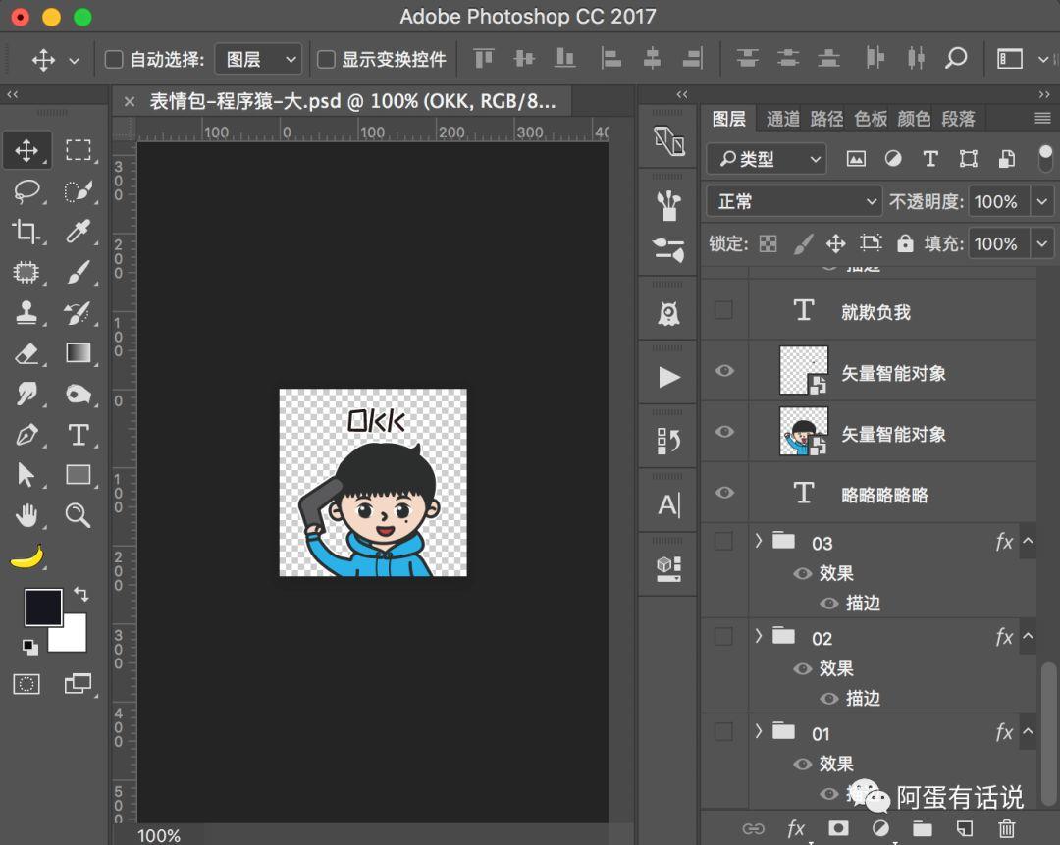Select the Eyedropper tool
The width and height of the screenshot is (1060, 845).
(79, 232)
